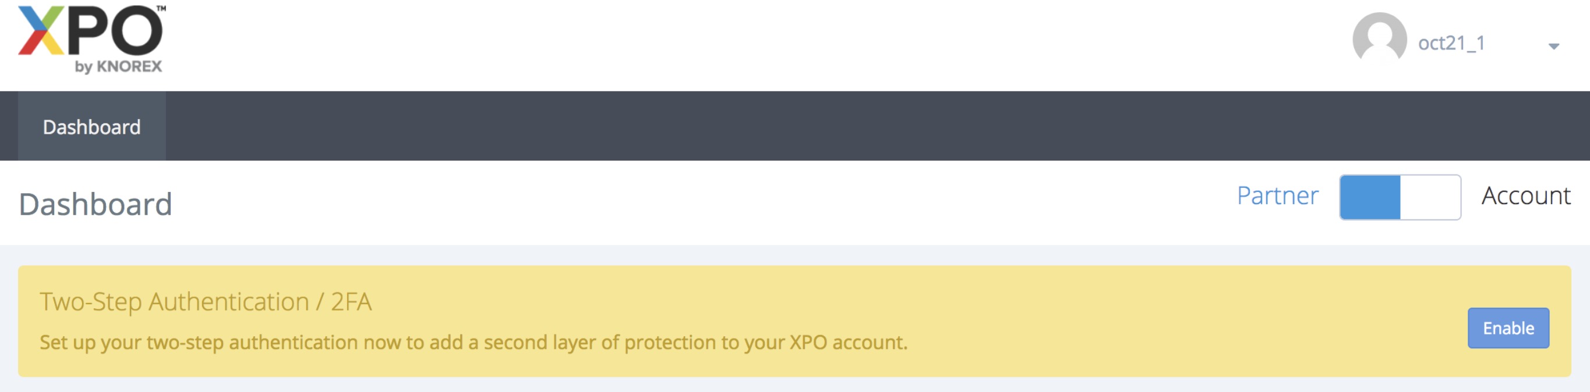Click the colorful X letter in logo

pos(41,31)
